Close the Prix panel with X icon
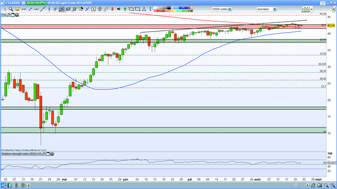337x189 pixels. [x=16, y=15]
